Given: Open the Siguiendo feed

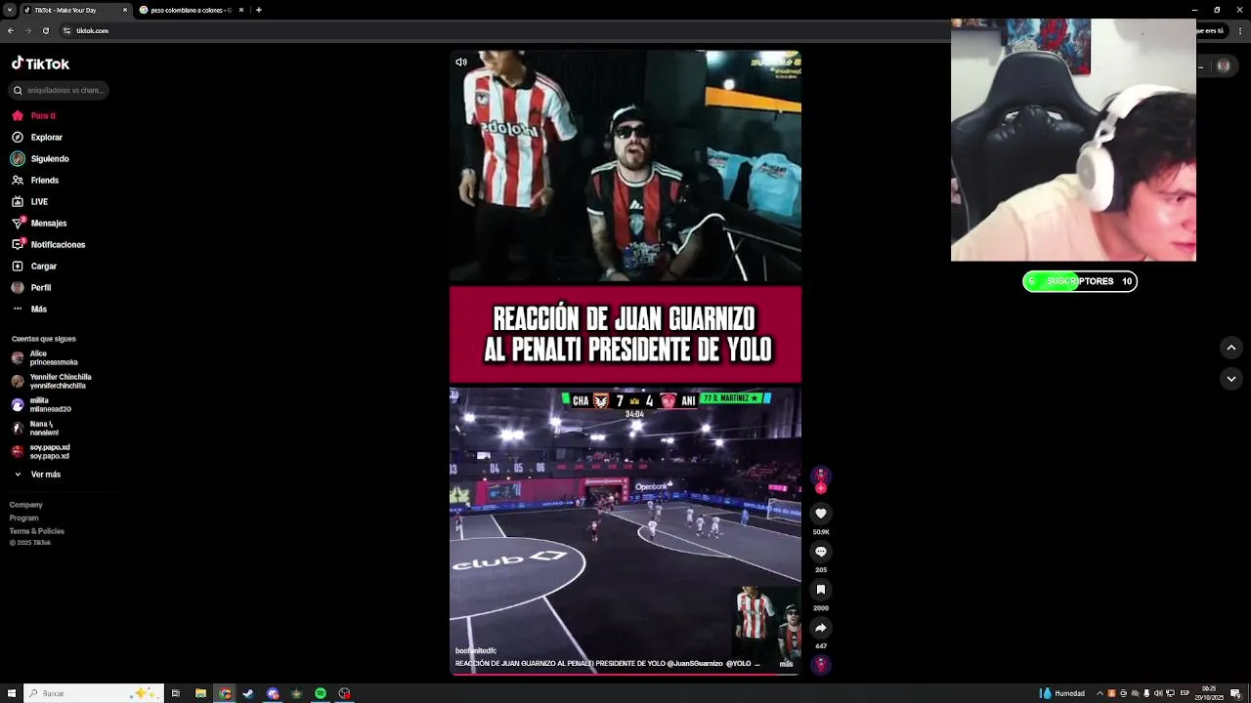Looking at the screenshot, I should click(x=40, y=159).
